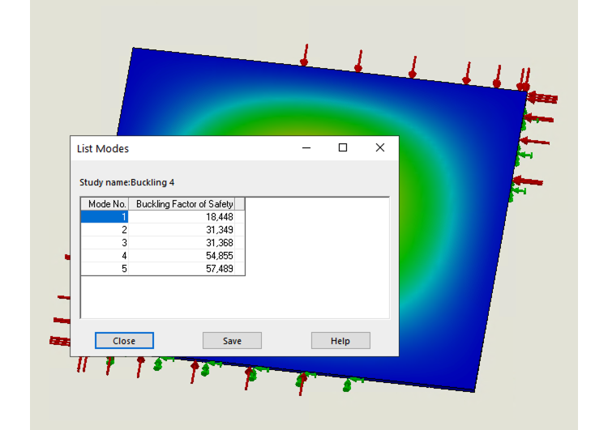Select mode number 3 cell
This screenshot has height=430, width=608.
click(x=105, y=243)
